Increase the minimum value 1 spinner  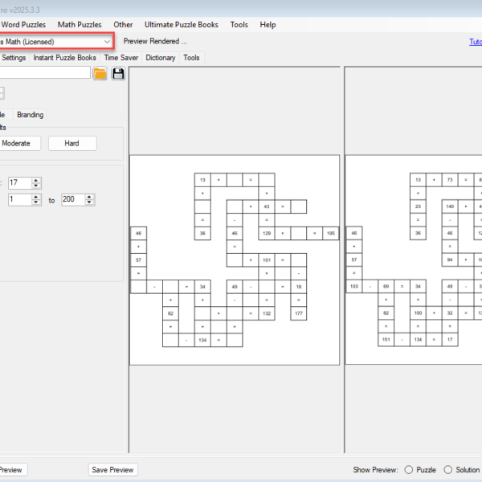(x=36, y=196)
